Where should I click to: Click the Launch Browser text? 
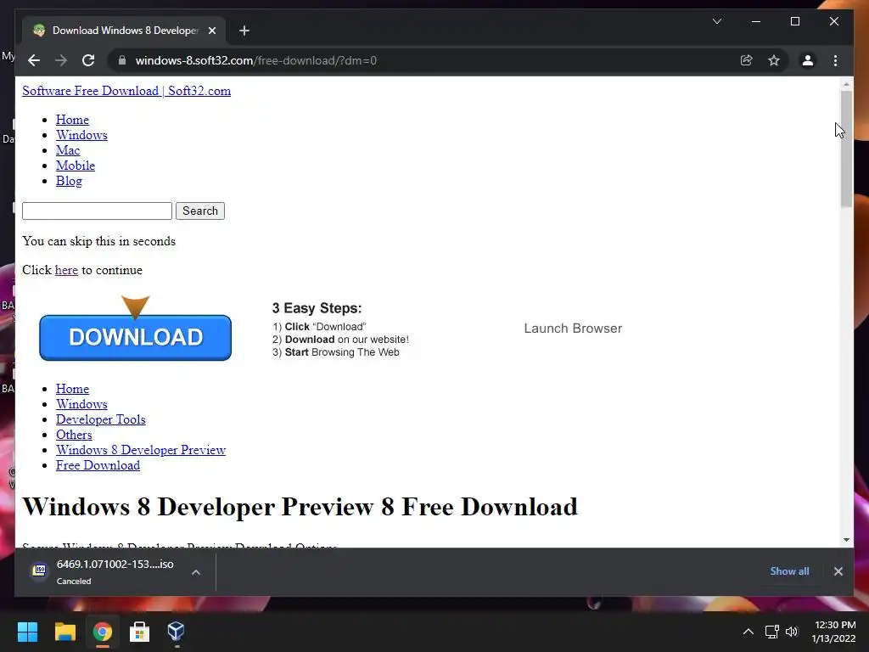[573, 329]
